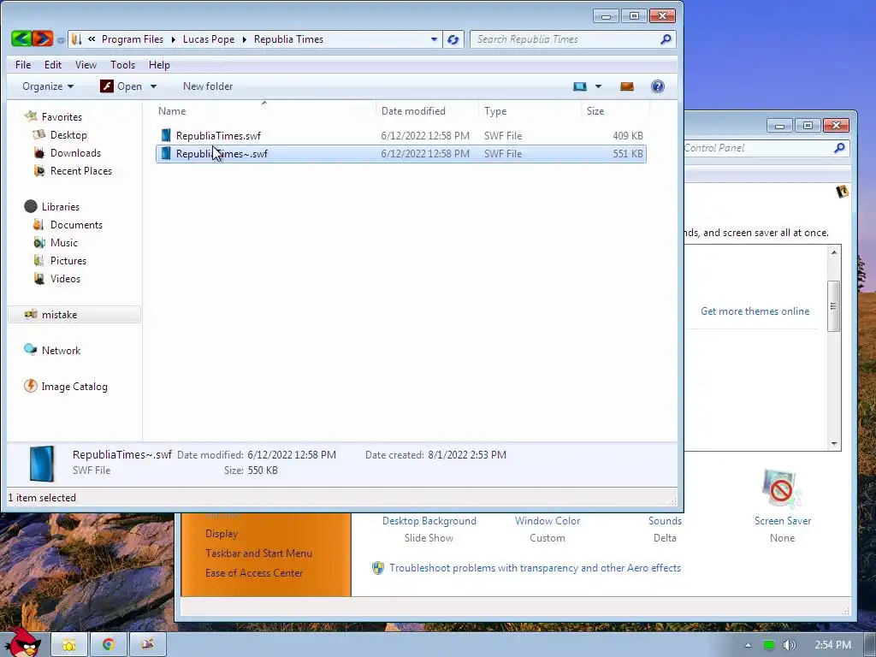Click the Control Panel search magnifier
Screen dimensions: 876x657
tap(839, 148)
